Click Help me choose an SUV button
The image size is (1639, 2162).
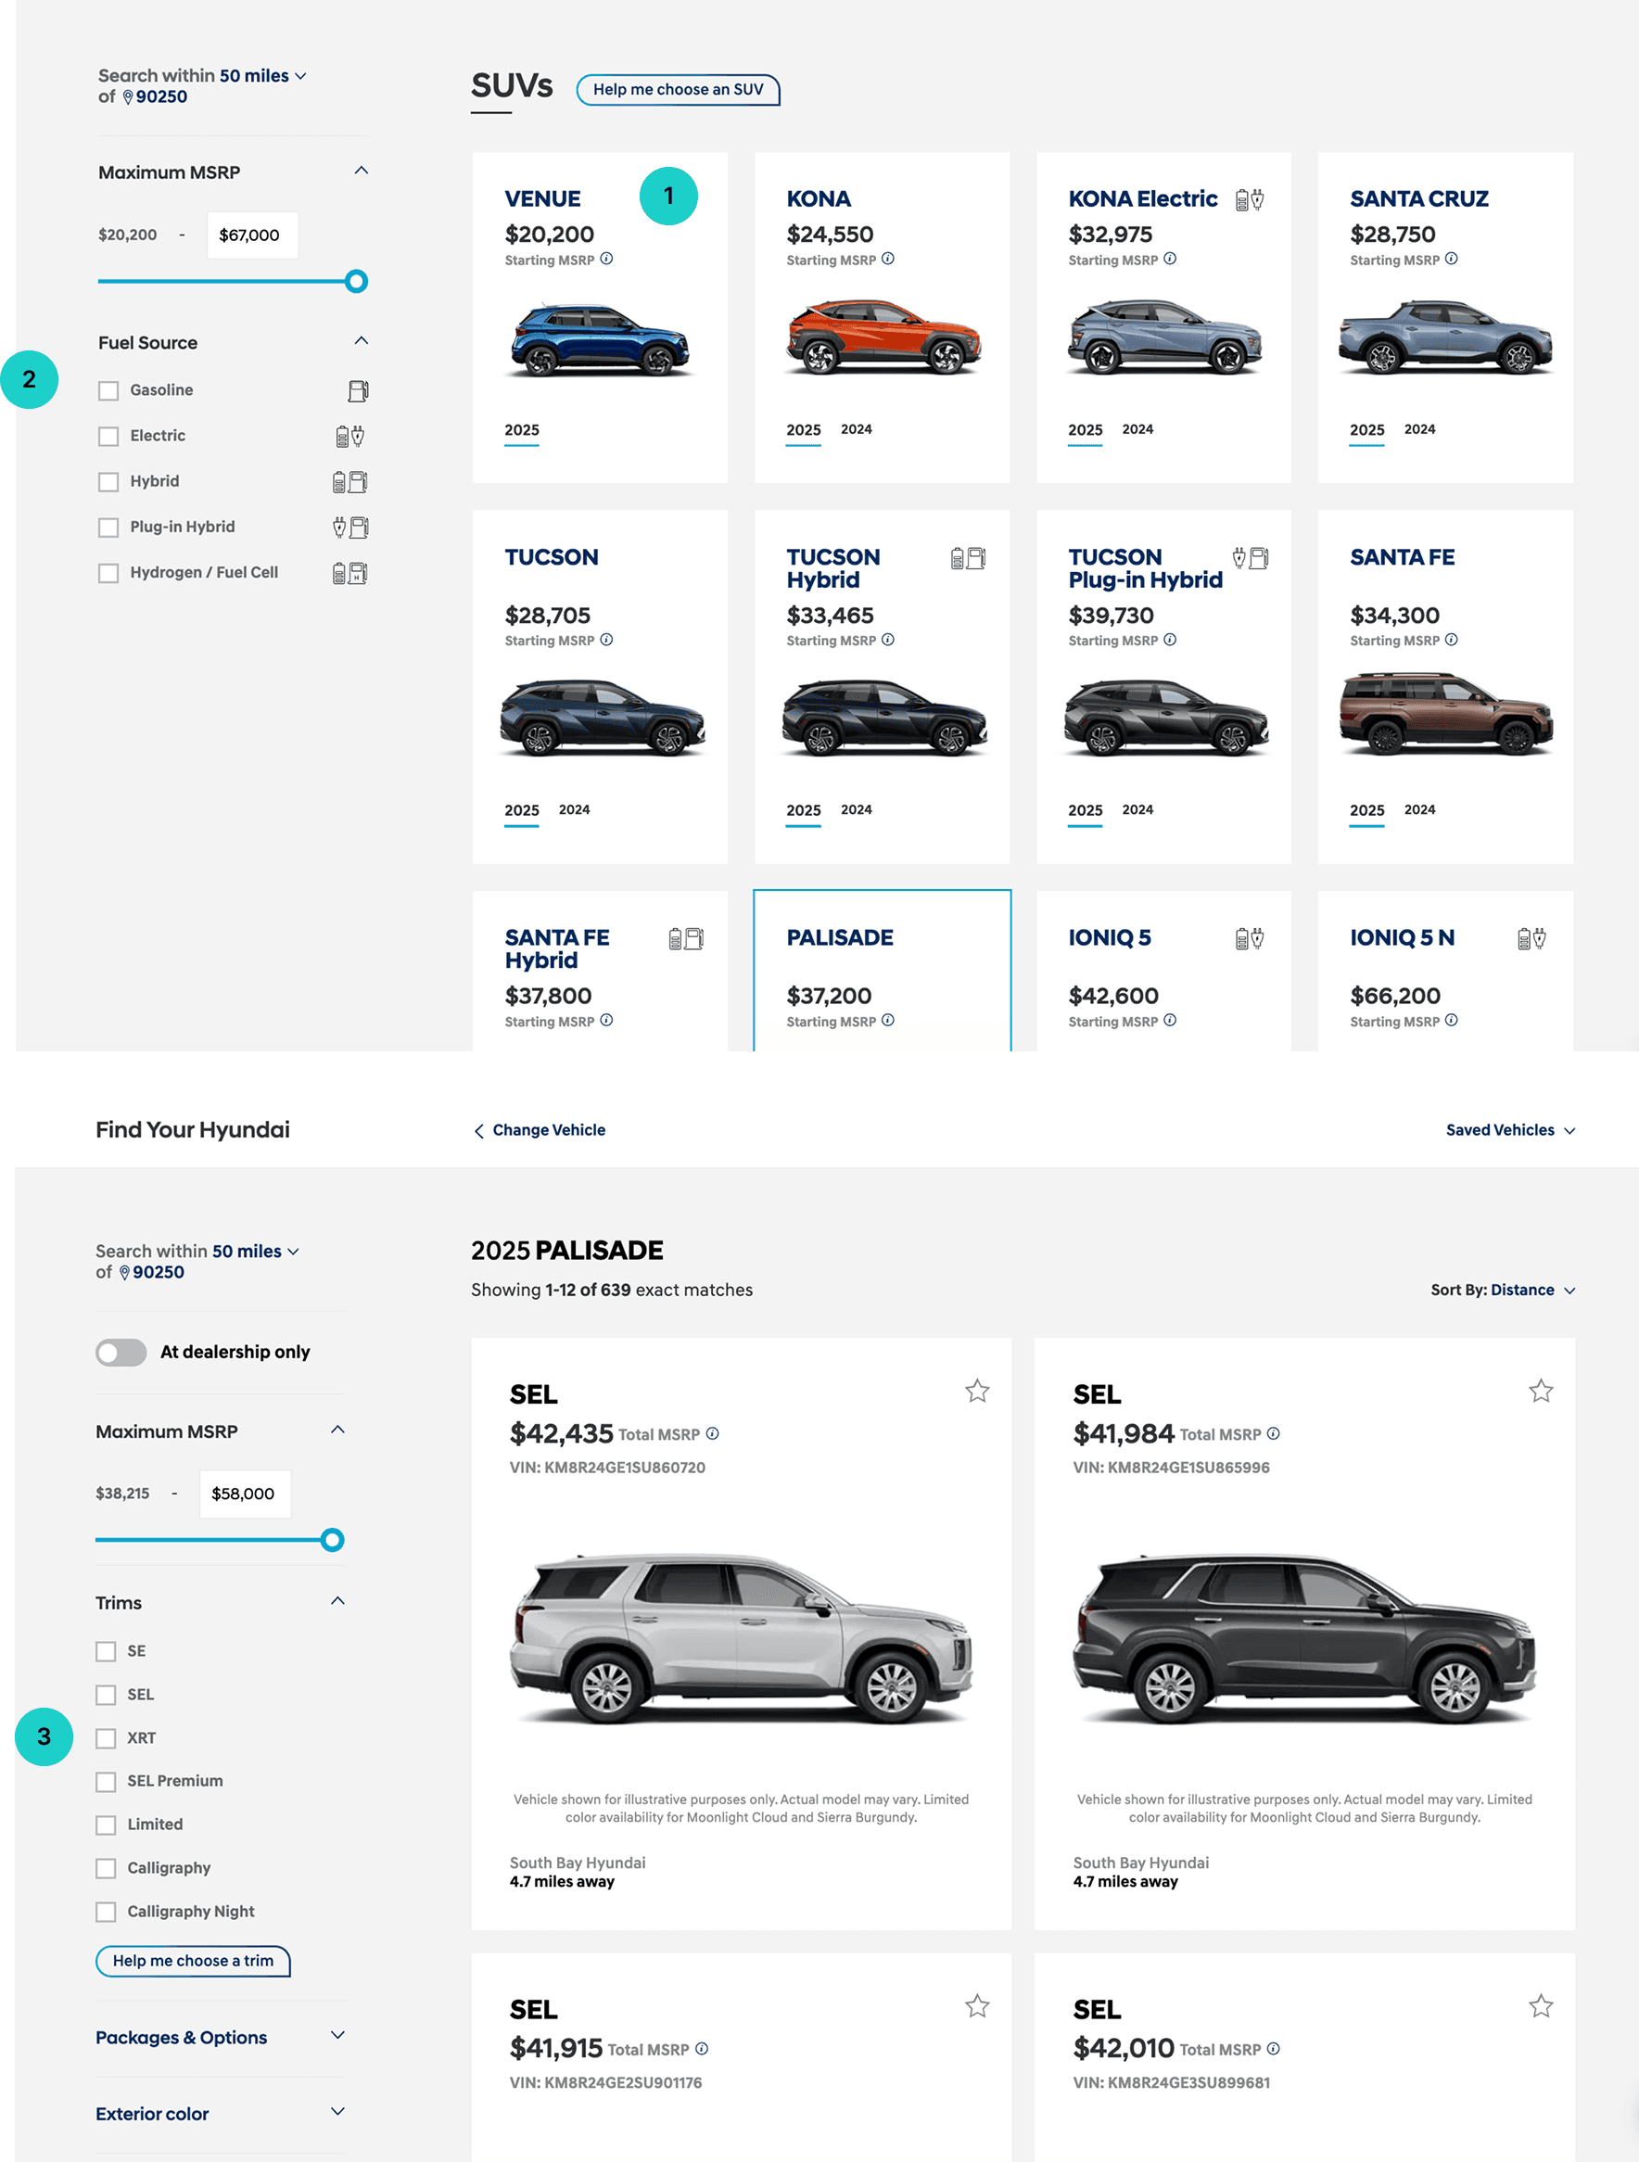click(678, 90)
